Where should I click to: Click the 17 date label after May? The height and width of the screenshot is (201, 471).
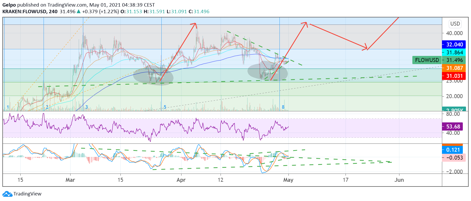346,180
